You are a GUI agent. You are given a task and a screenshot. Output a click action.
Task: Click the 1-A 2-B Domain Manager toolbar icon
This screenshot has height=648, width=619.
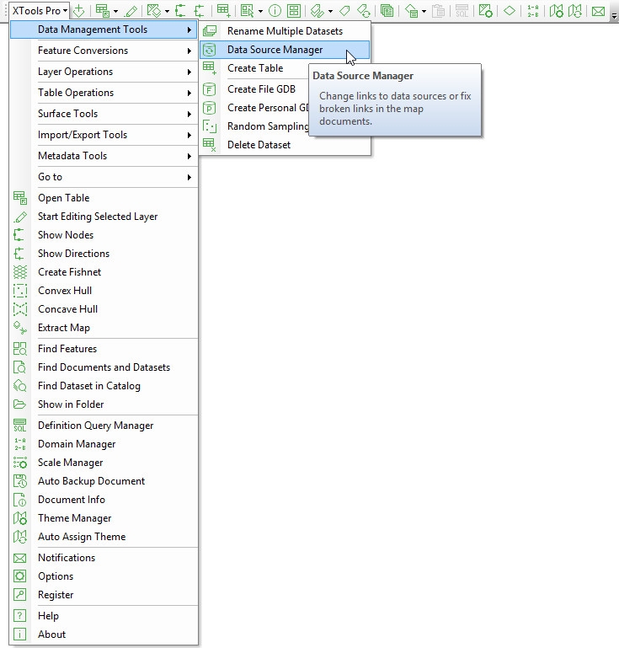pos(533,11)
